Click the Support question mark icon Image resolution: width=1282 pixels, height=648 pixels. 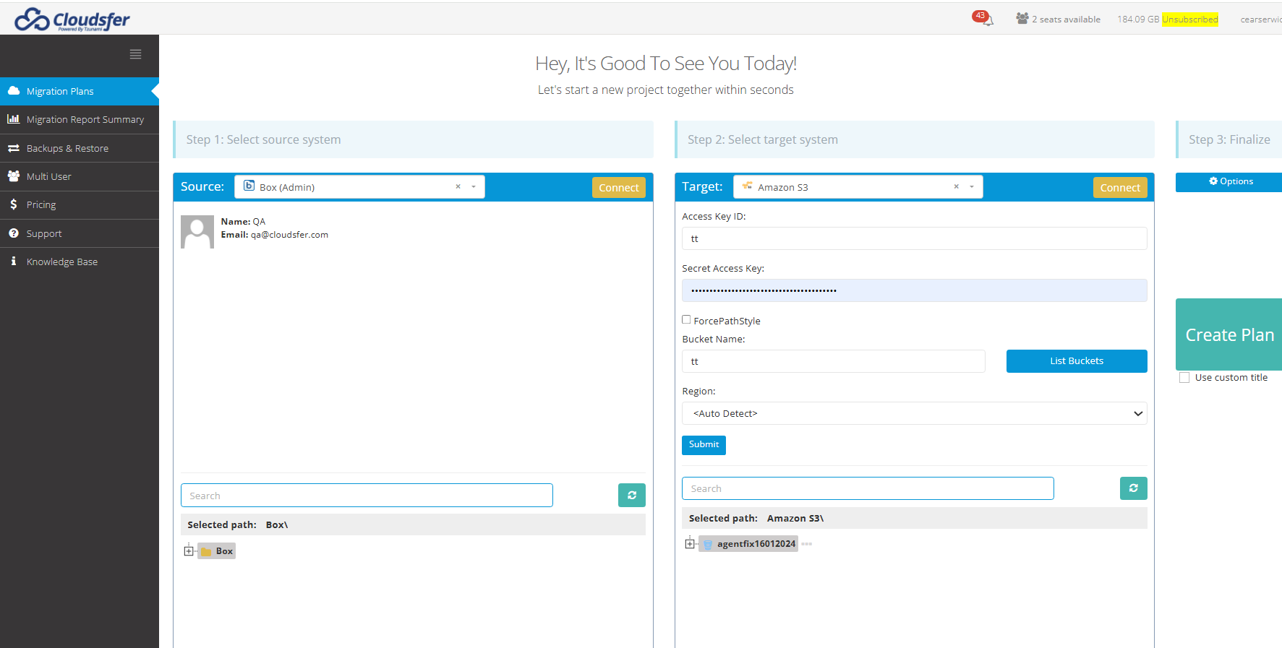(x=14, y=233)
